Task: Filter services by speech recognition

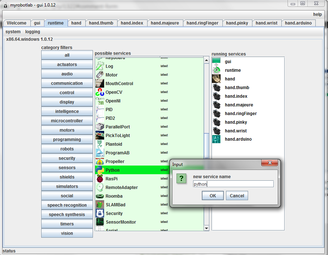Action: (x=67, y=205)
